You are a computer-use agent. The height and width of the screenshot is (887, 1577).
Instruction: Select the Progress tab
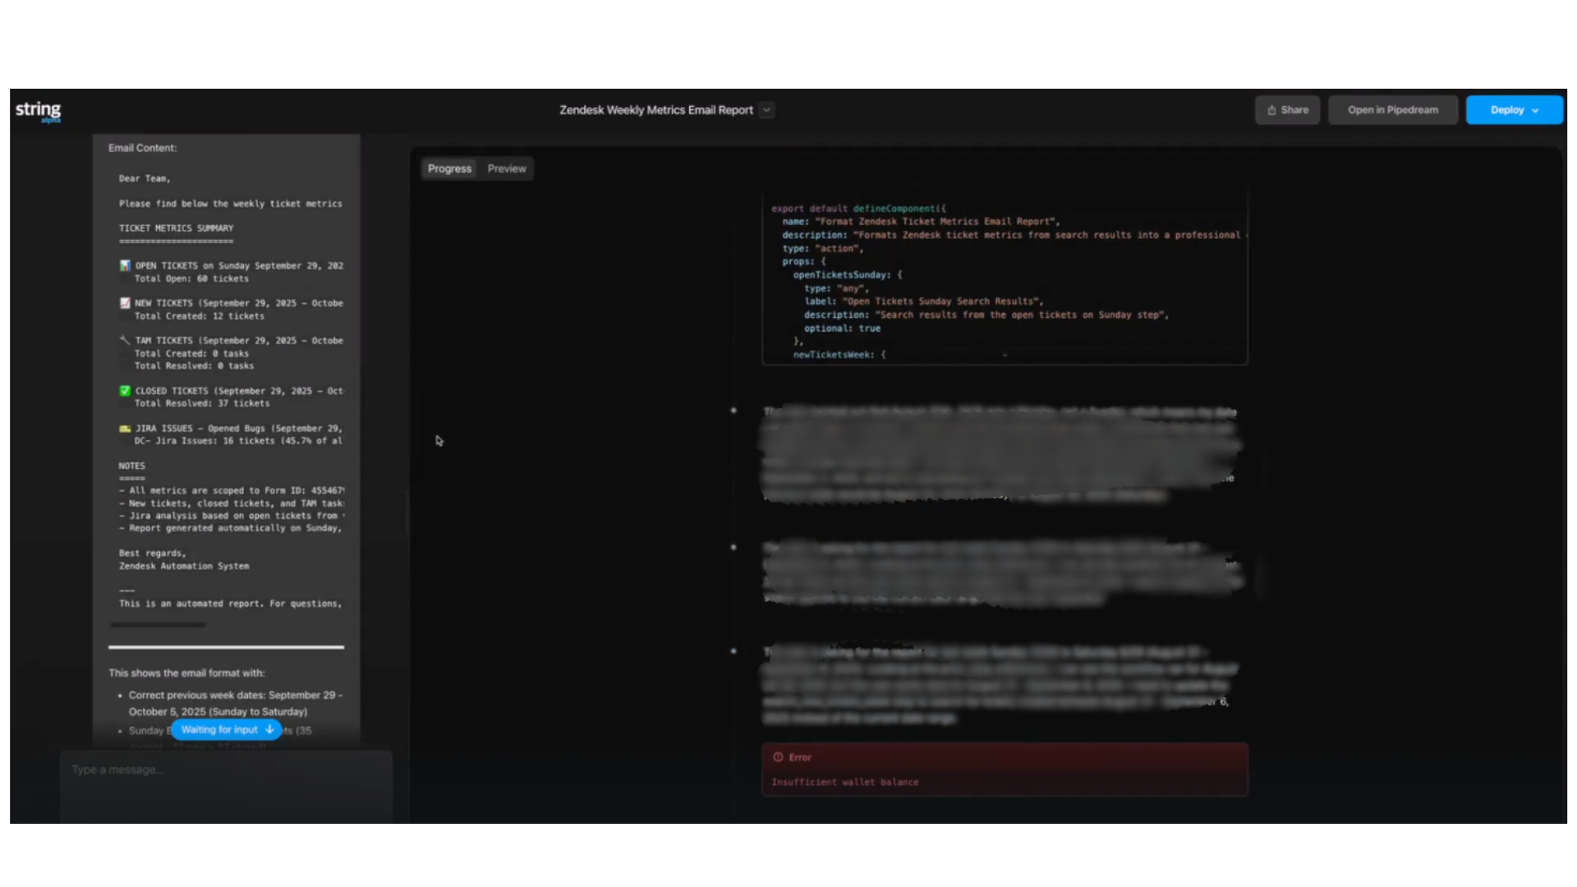click(449, 168)
